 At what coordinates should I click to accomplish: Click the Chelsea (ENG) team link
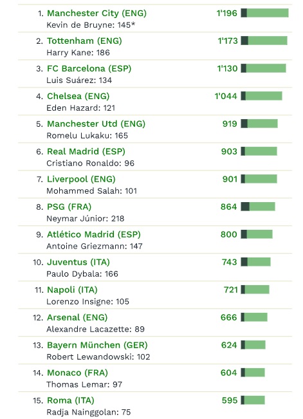tap(78, 96)
